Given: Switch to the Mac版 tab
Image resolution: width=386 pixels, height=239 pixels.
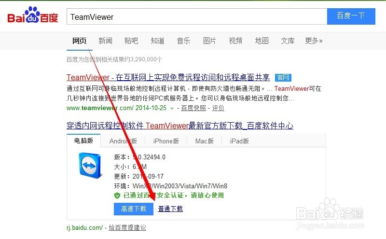Looking at the screenshot, I should point(204,141).
